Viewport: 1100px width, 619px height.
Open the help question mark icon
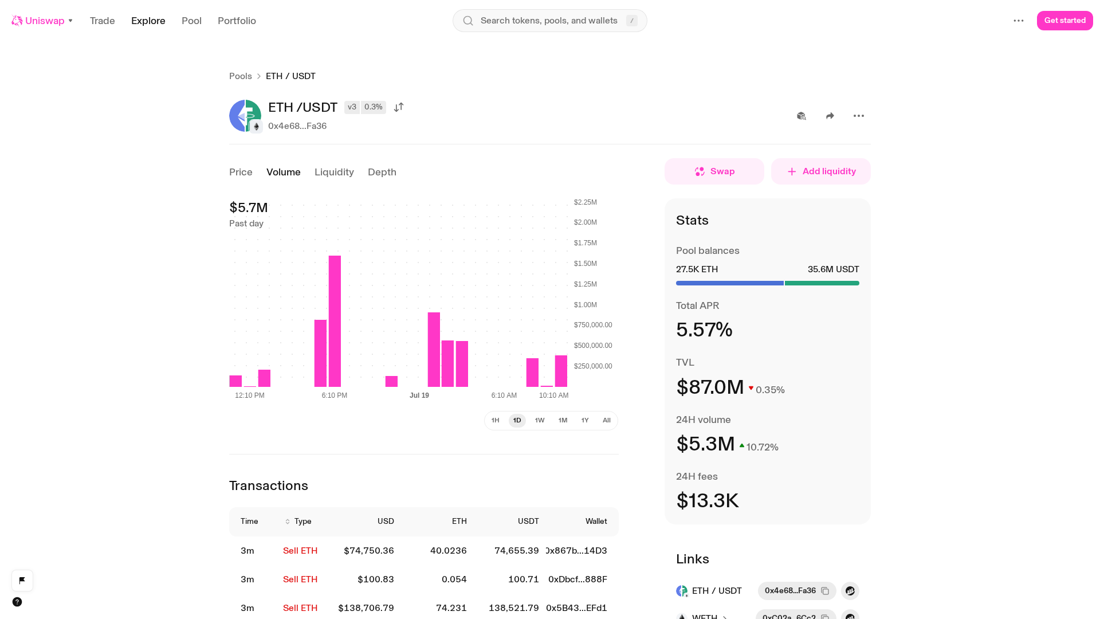click(x=17, y=602)
